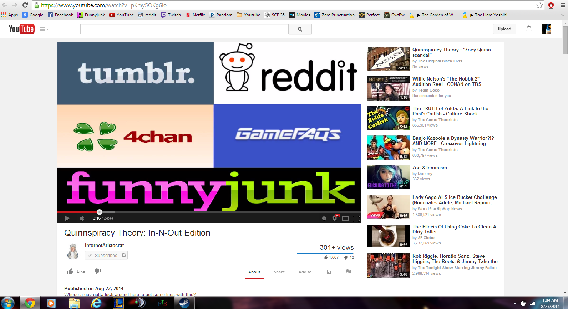Click the browser back arrow
Viewport: 568px width, 309px height.
(x=5, y=5)
